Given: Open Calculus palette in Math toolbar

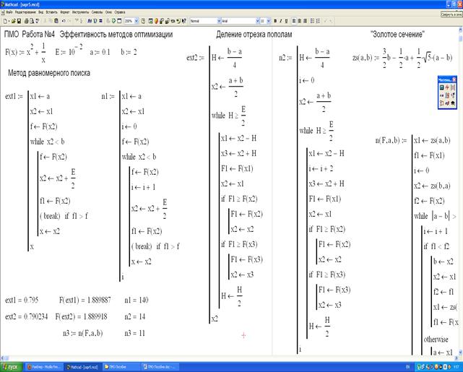Looking at the screenshot, I should point(447,95).
